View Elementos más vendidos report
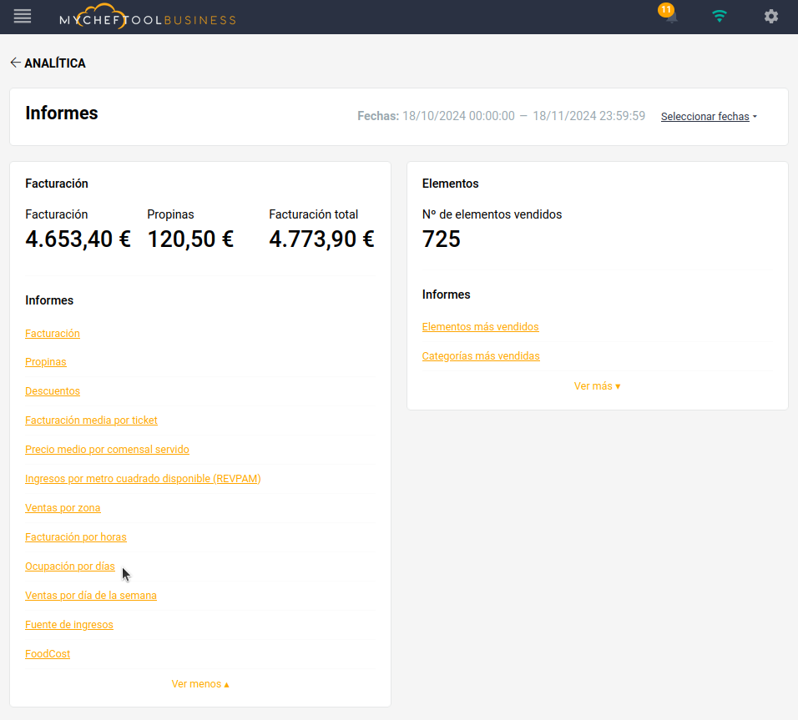The width and height of the screenshot is (798, 720). 480,327
